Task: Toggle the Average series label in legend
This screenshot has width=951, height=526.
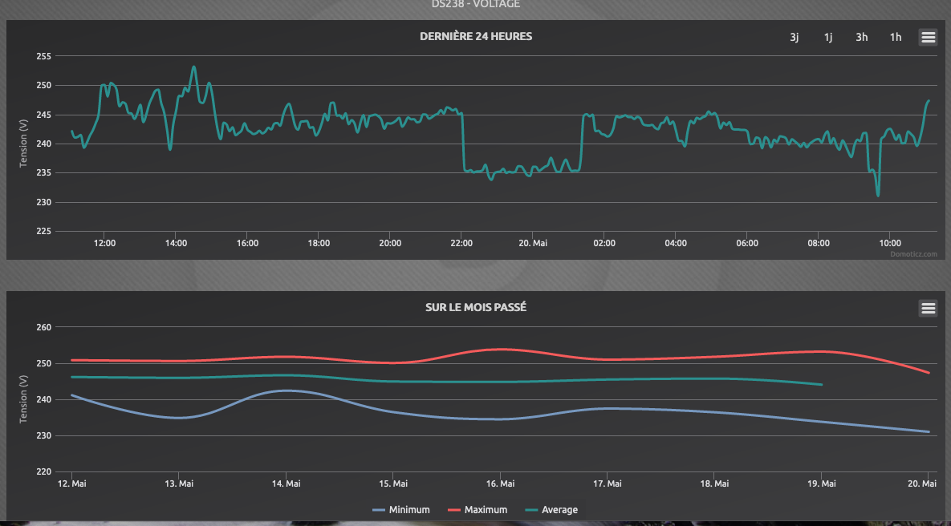Action: (x=559, y=510)
